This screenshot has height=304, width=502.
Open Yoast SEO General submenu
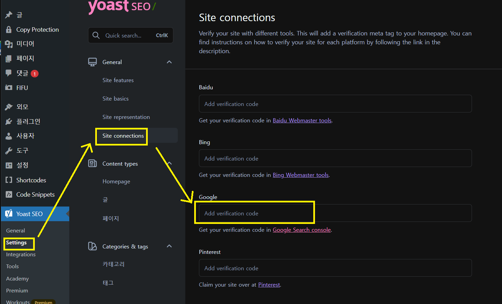(x=16, y=231)
